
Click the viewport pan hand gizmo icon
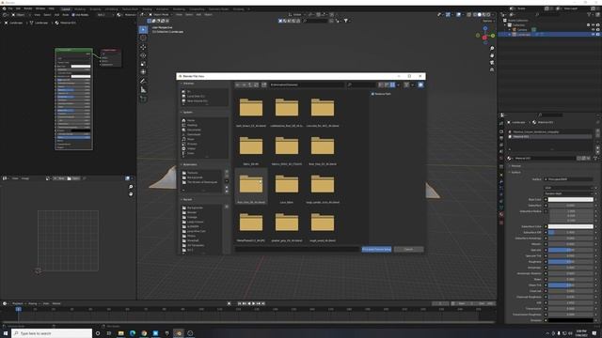492,55
